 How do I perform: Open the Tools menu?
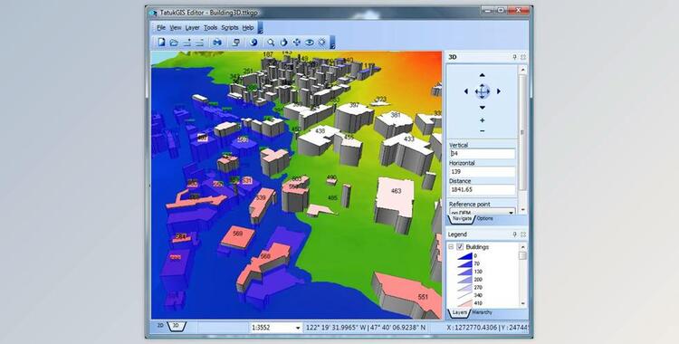coord(210,28)
